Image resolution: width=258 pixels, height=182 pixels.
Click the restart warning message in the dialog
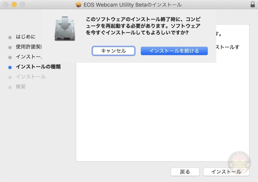(143, 26)
